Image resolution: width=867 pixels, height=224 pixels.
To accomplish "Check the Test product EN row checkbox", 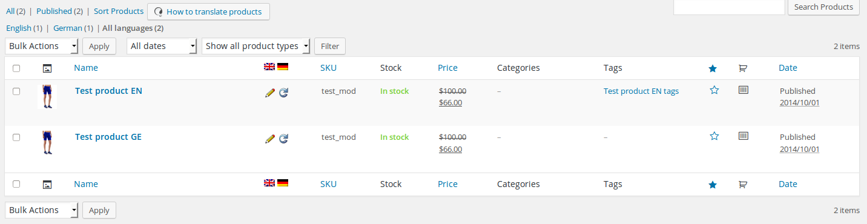I will 16,91.
